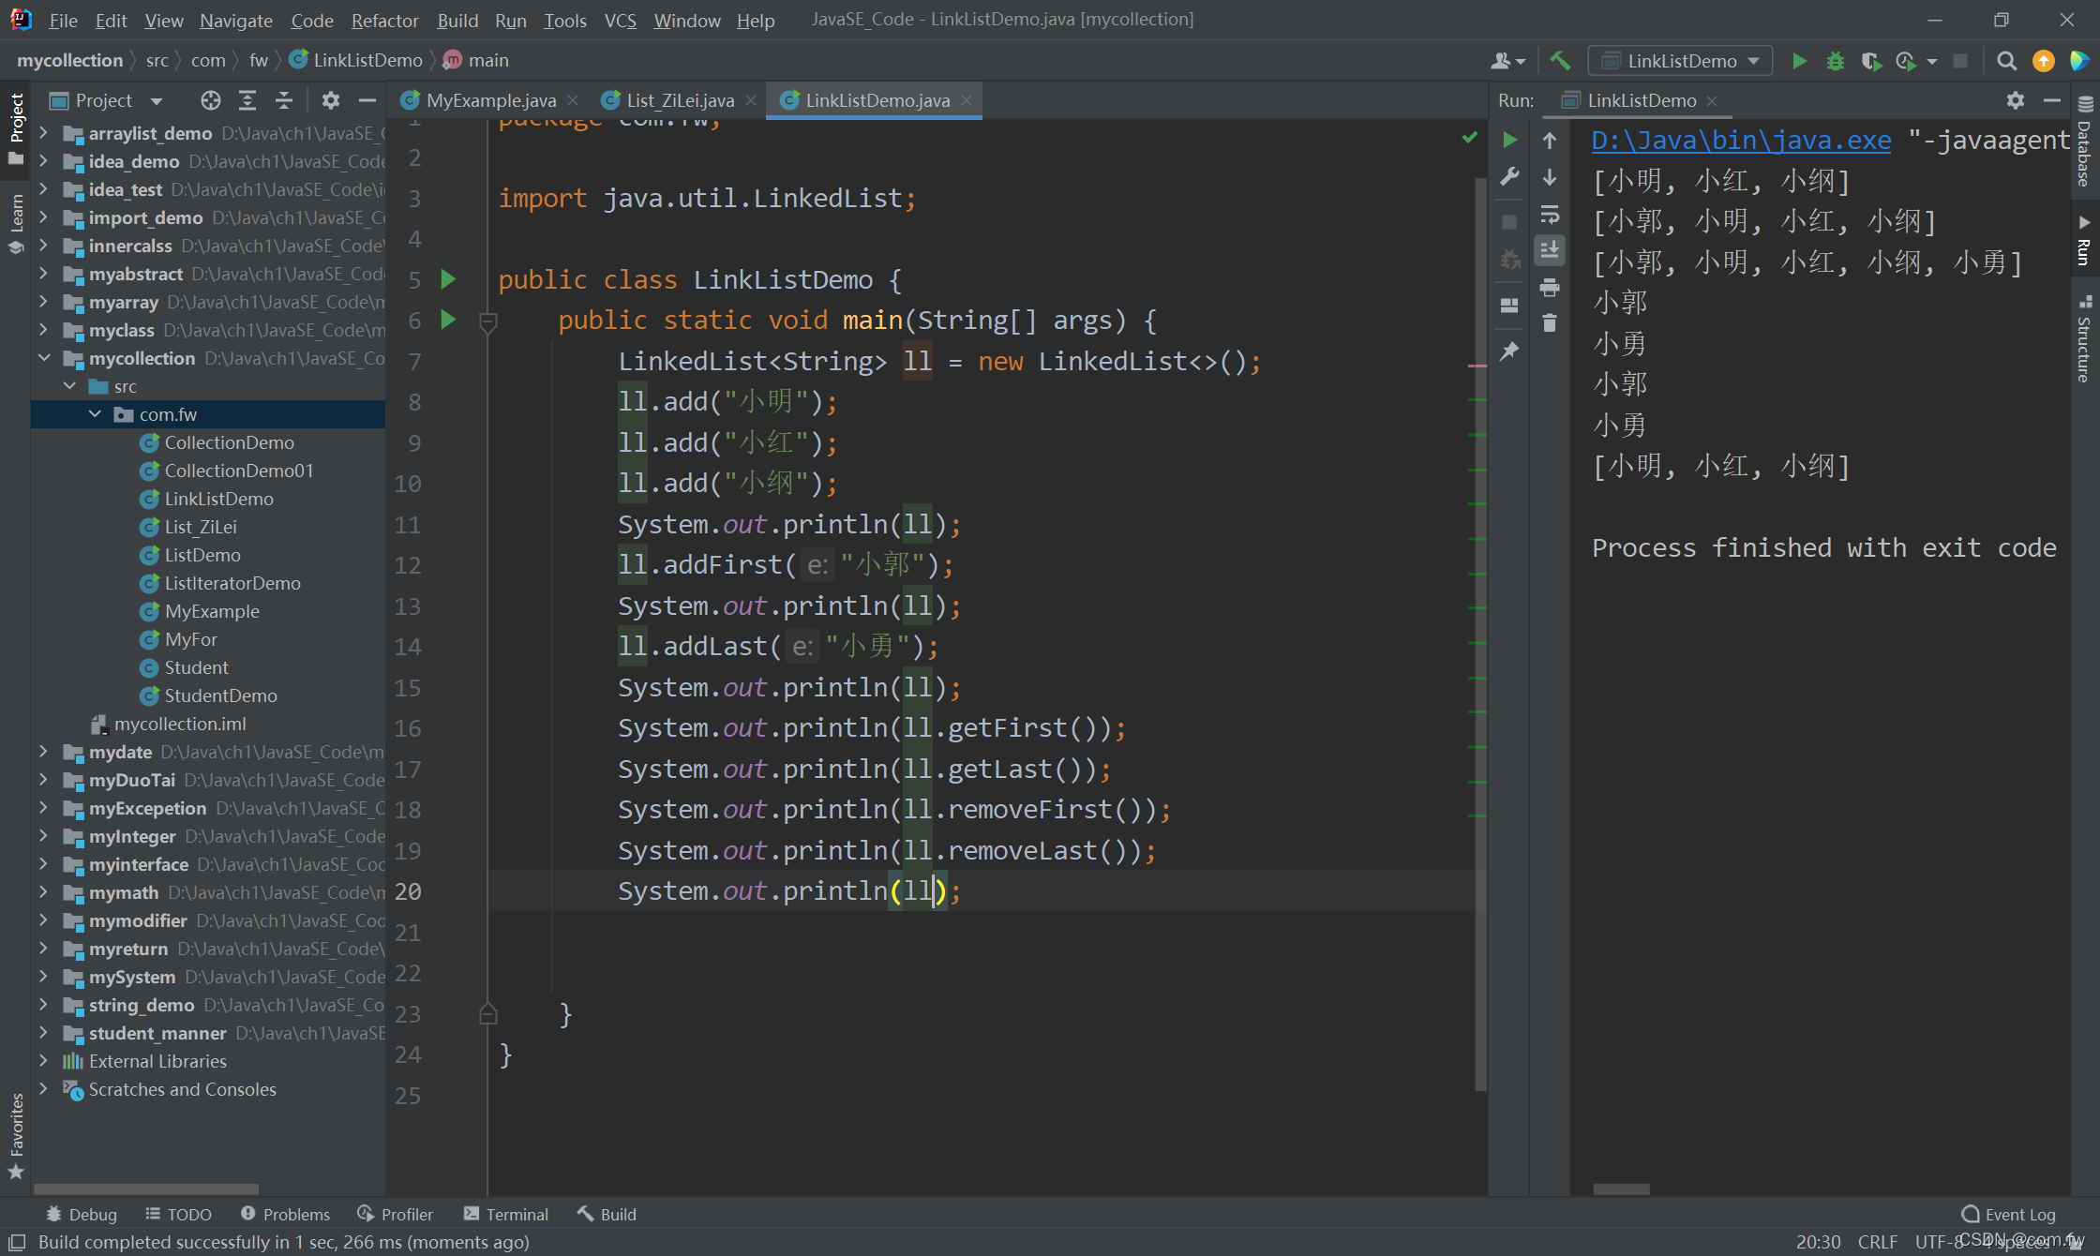Screen dimensions: 2100x1256
Task: Switch to the MyExample.java tab
Action: click(490, 100)
